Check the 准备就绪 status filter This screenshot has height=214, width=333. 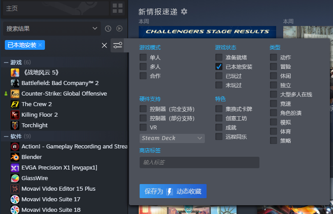coord(219,57)
